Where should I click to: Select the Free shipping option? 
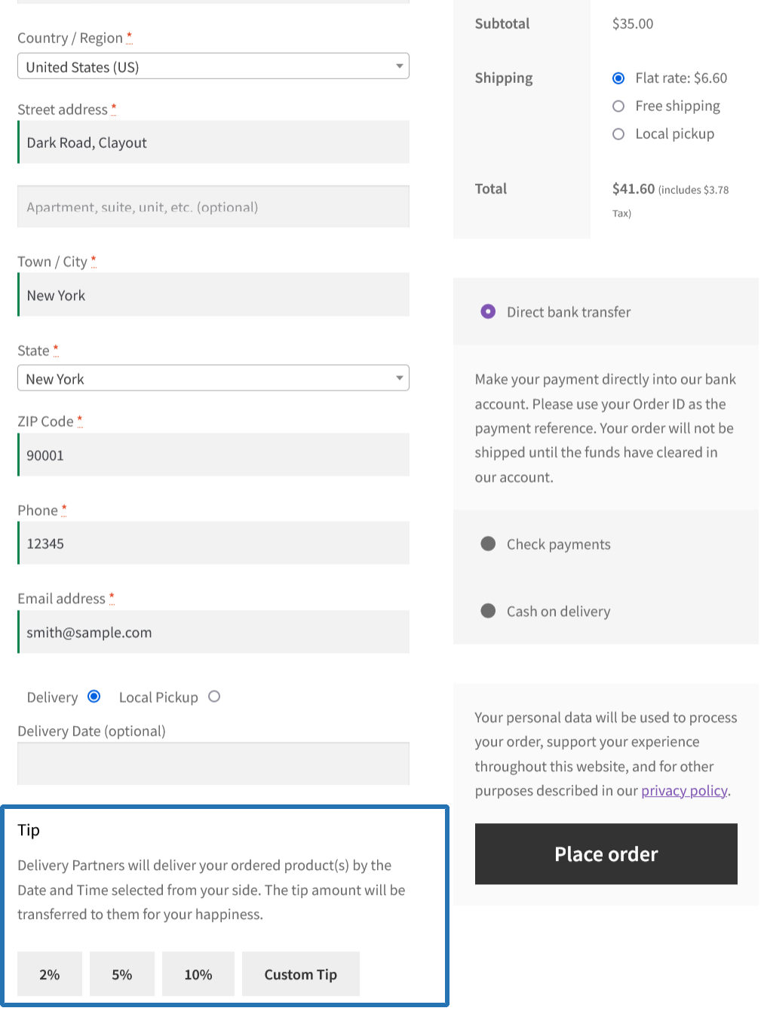(618, 106)
